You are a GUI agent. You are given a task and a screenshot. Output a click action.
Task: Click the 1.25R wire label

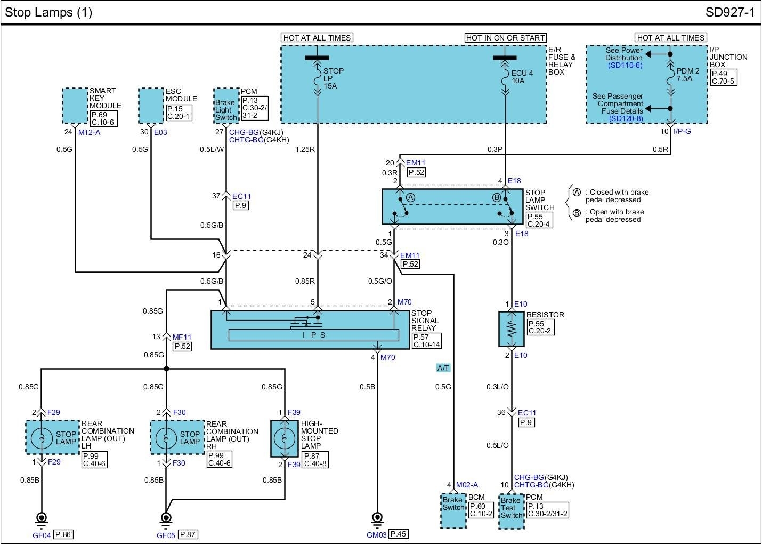[305, 150]
